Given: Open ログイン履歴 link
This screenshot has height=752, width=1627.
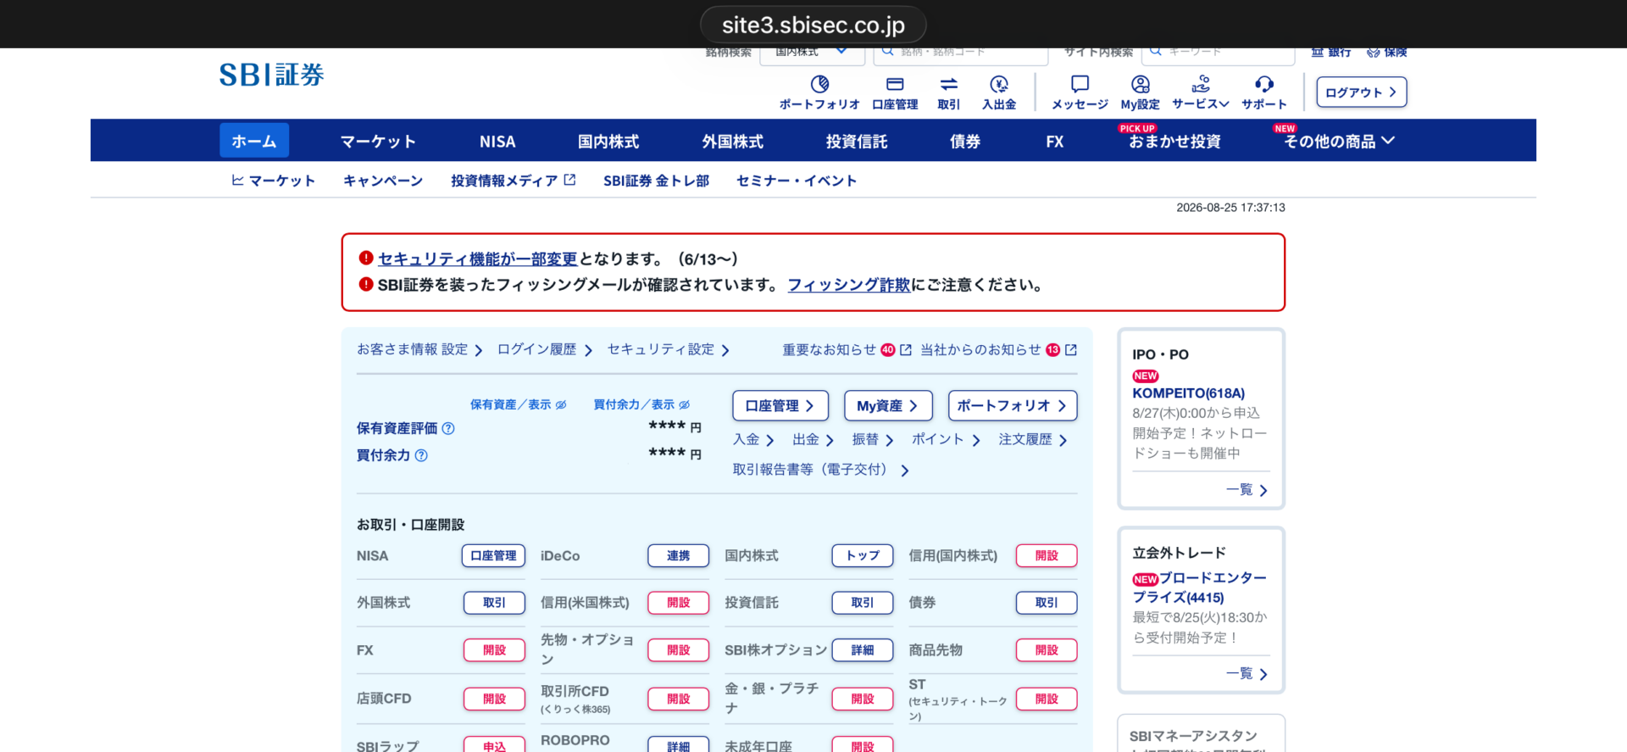Looking at the screenshot, I should (x=545, y=349).
